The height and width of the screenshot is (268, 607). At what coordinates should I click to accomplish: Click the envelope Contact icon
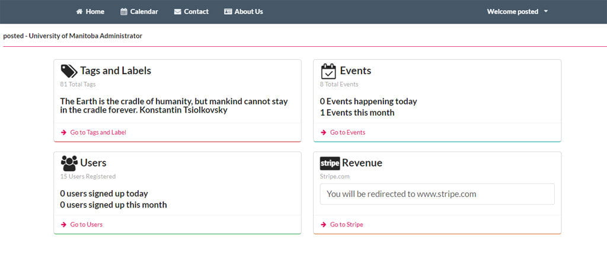178,12
